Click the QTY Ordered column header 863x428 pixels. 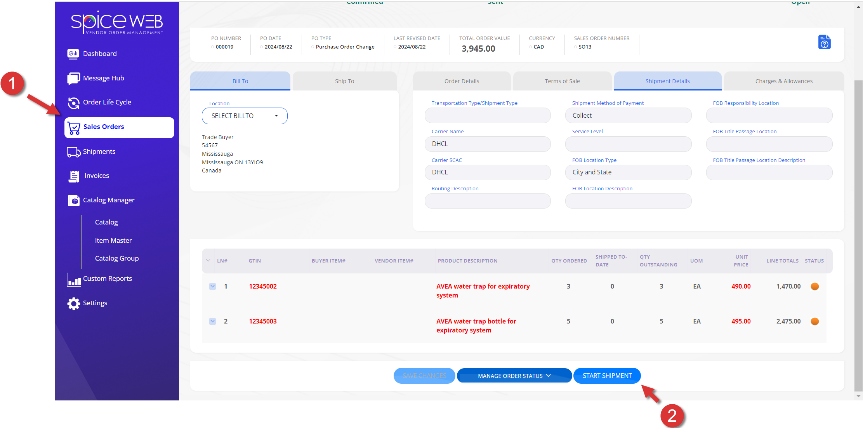(x=569, y=261)
